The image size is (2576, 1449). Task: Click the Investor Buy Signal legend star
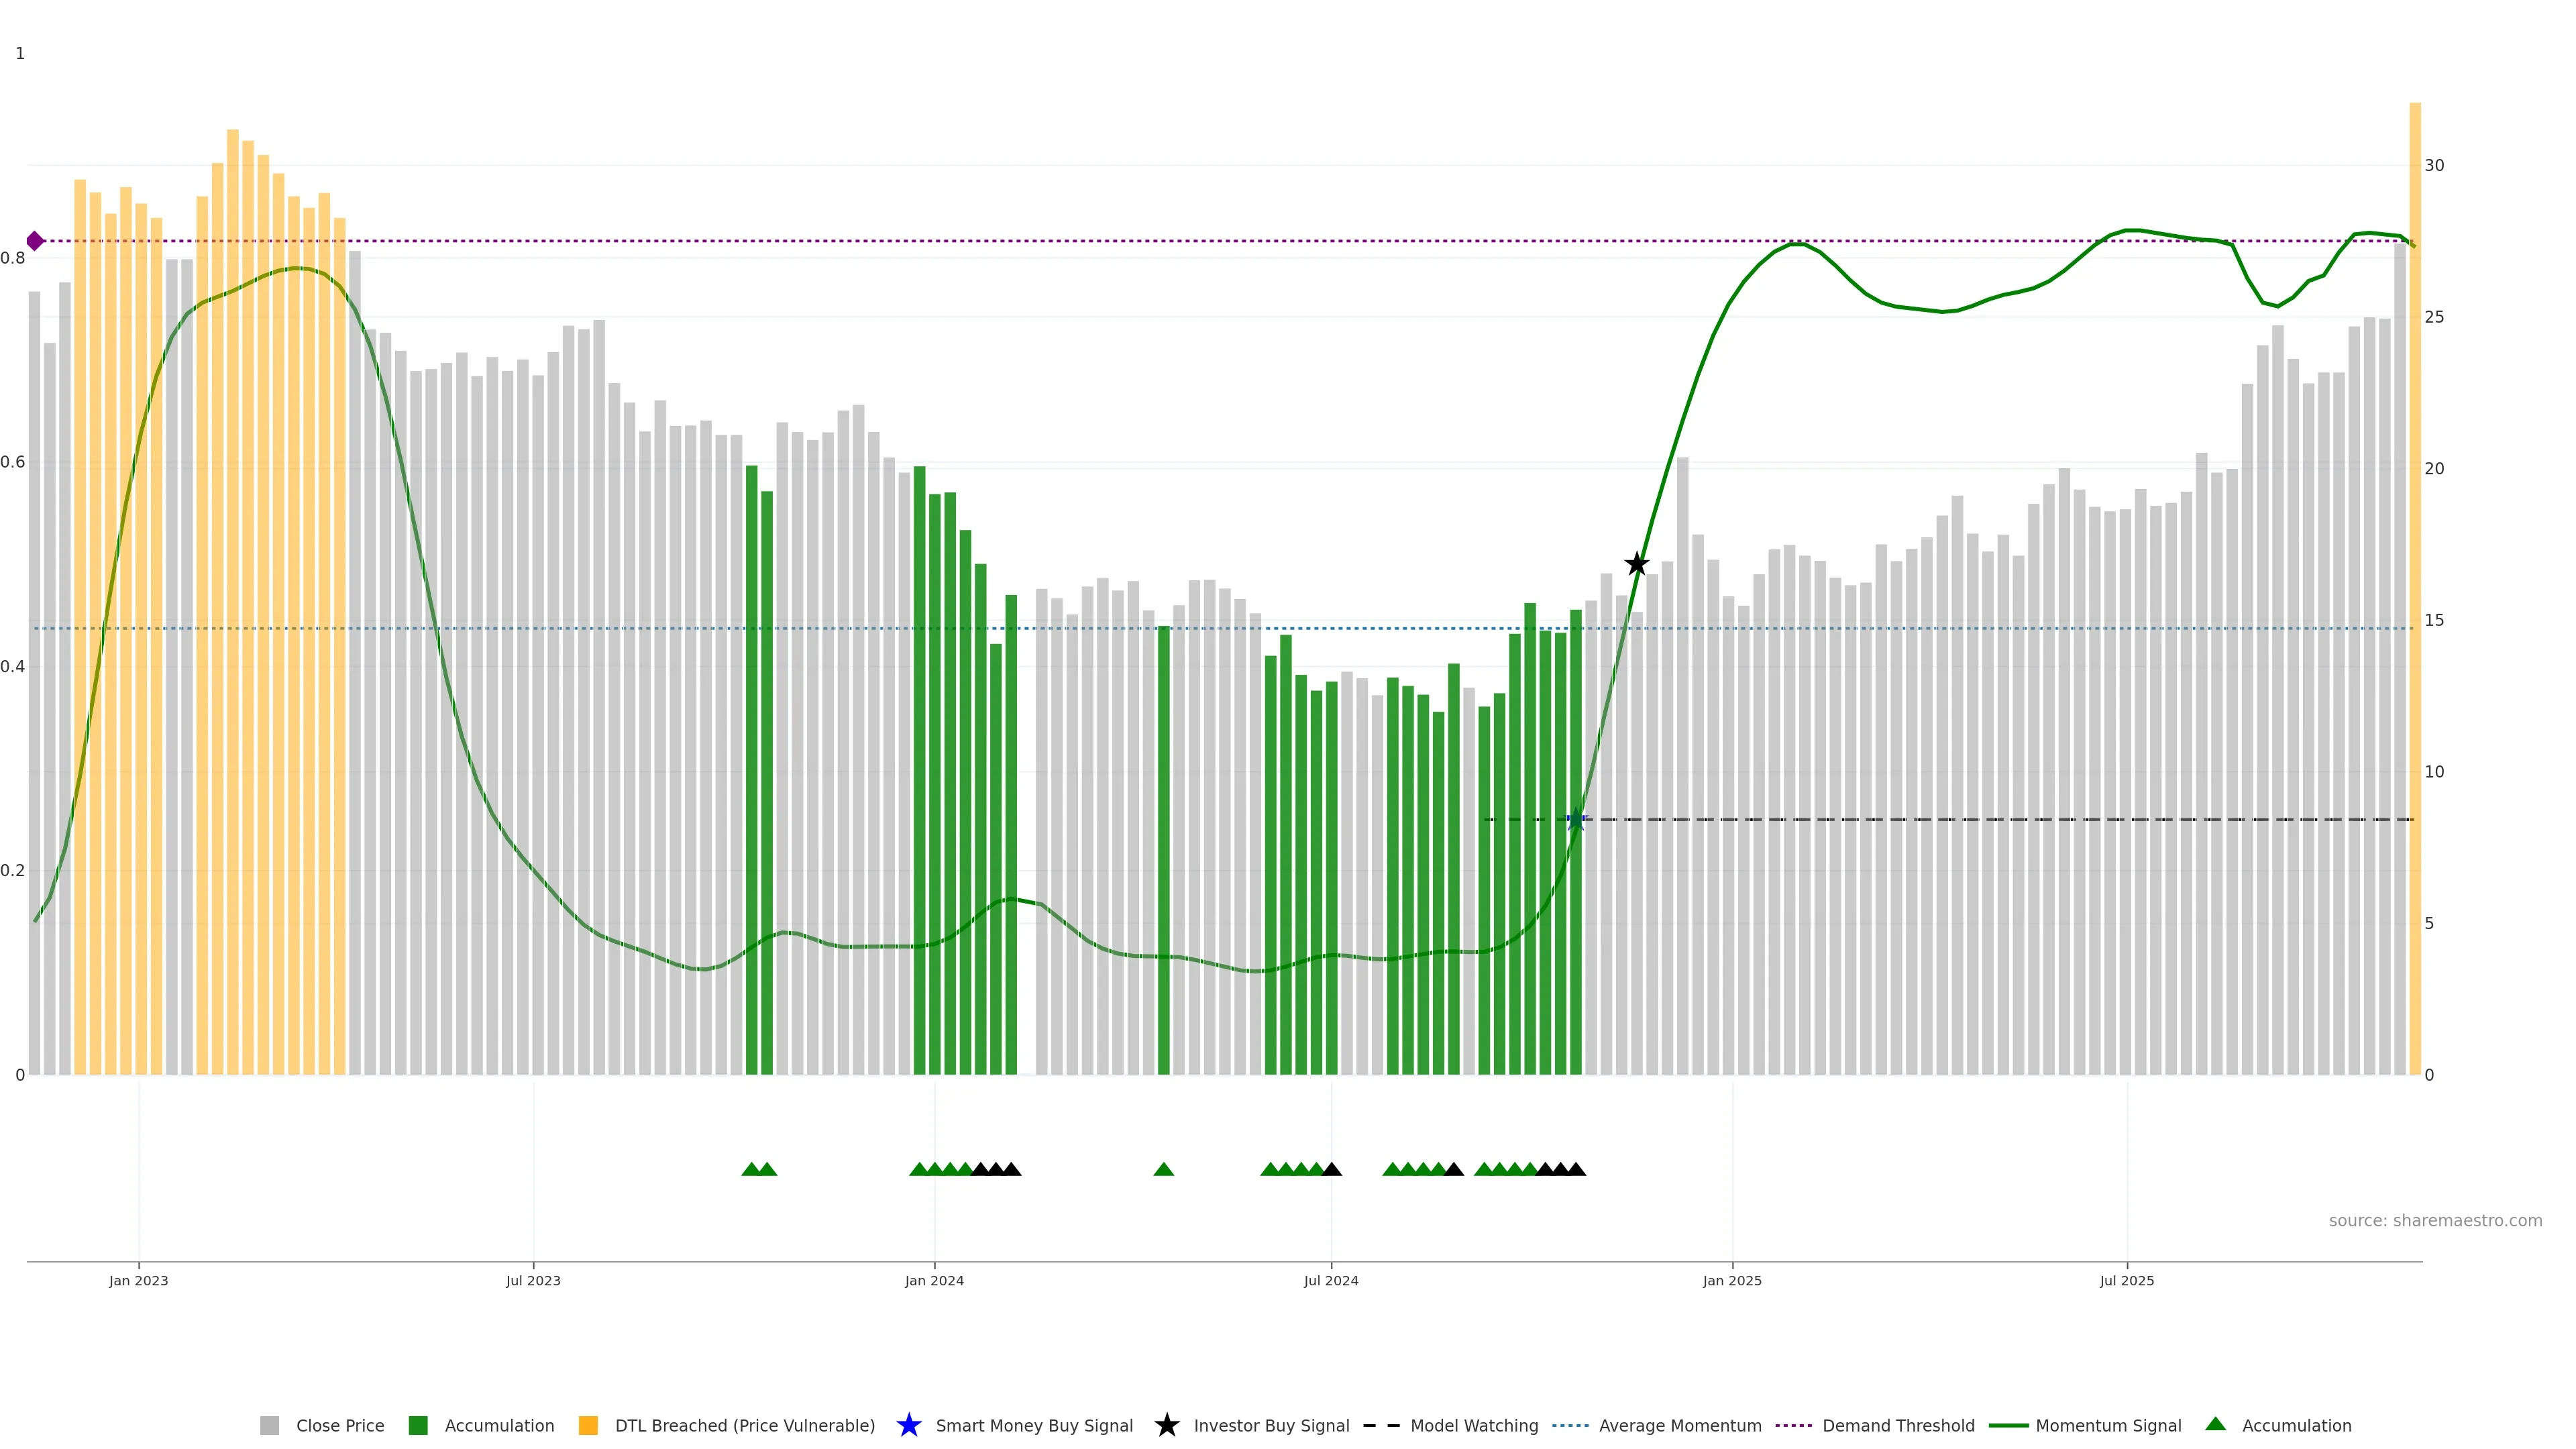point(1166,1425)
